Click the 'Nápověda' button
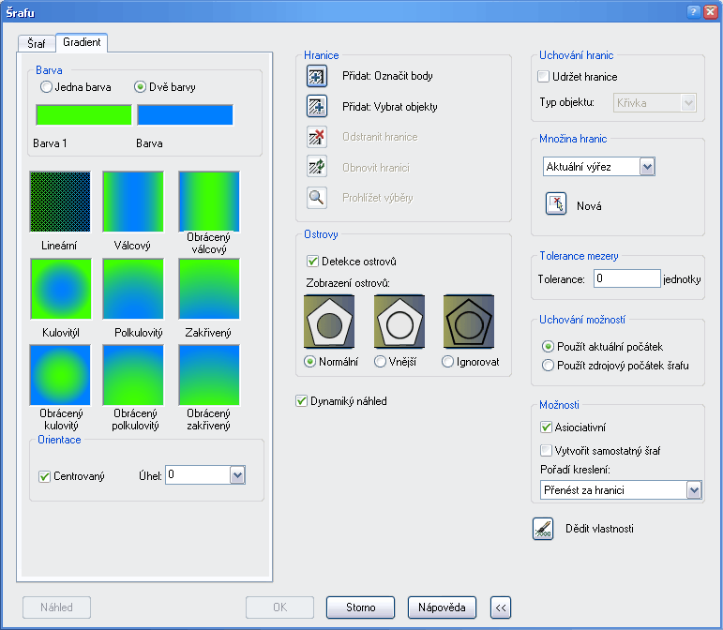 (x=442, y=607)
